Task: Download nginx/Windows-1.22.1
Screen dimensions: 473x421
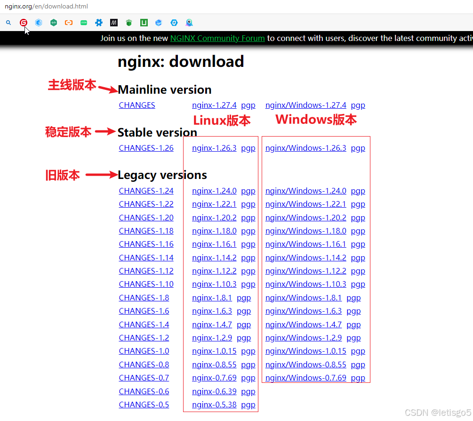Action: click(306, 204)
